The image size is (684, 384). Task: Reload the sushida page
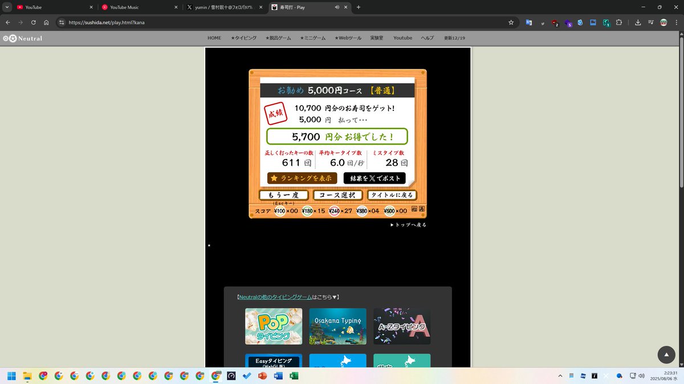(x=34, y=22)
